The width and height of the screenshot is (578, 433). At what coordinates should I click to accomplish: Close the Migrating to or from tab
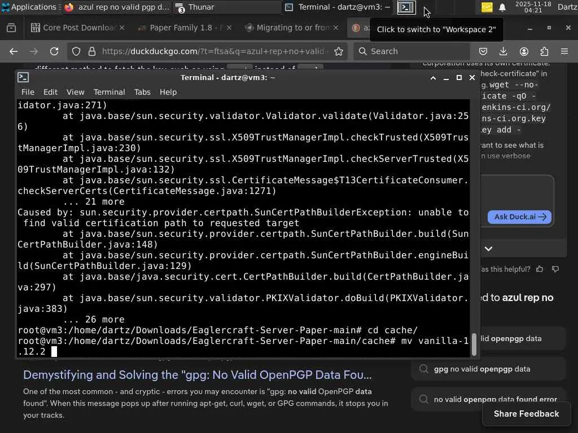336,28
